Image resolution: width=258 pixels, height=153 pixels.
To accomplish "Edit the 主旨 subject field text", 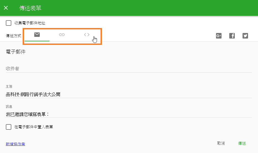I will (129, 95).
